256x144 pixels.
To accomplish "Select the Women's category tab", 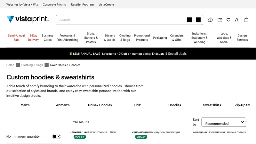I will (x=62, y=105).
